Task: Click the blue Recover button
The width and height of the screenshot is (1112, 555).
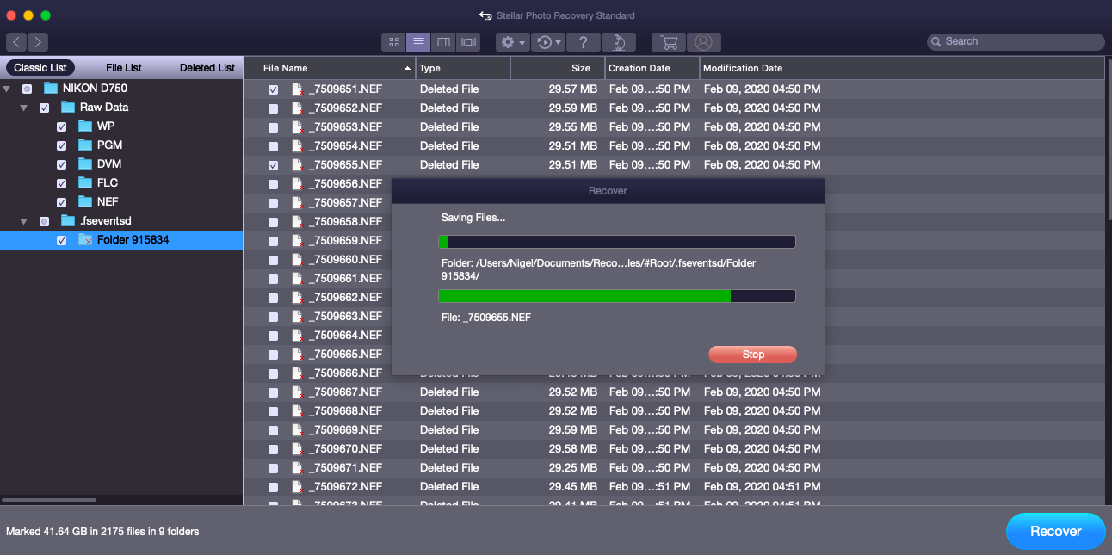Action: 1055,531
